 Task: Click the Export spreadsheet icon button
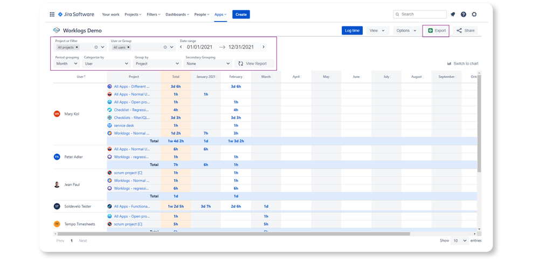pyautogui.click(x=437, y=31)
